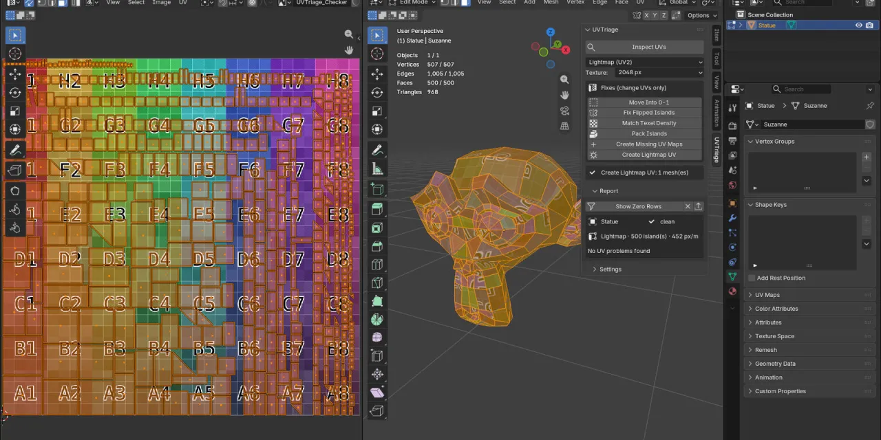Select the Smooth tool in 3D viewport

coord(377,338)
